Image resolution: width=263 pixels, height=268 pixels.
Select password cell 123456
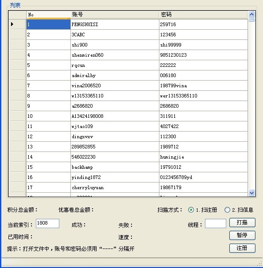pyautogui.click(x=203, y=35)
